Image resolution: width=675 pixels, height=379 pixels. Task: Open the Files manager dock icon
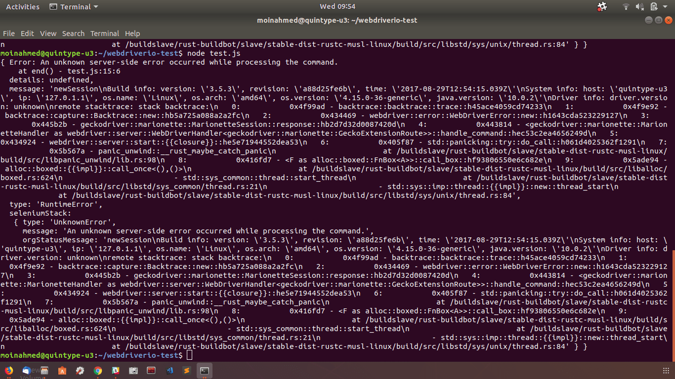[44, 370]
